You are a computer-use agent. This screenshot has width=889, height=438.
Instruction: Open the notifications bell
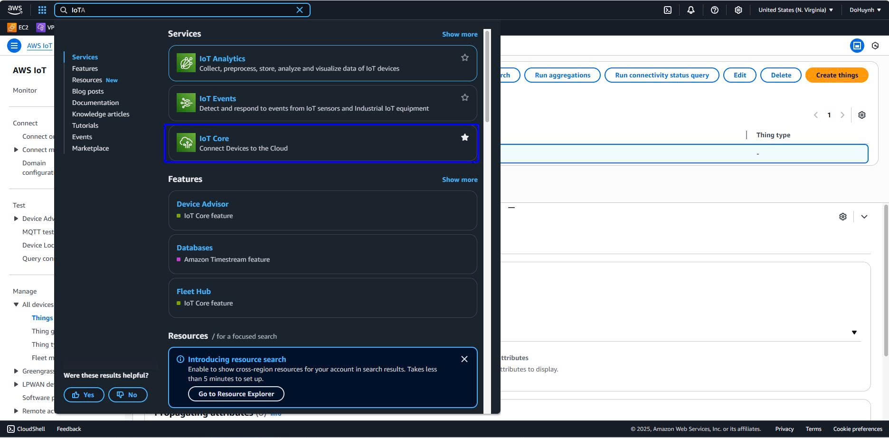(x=690, y=10)
